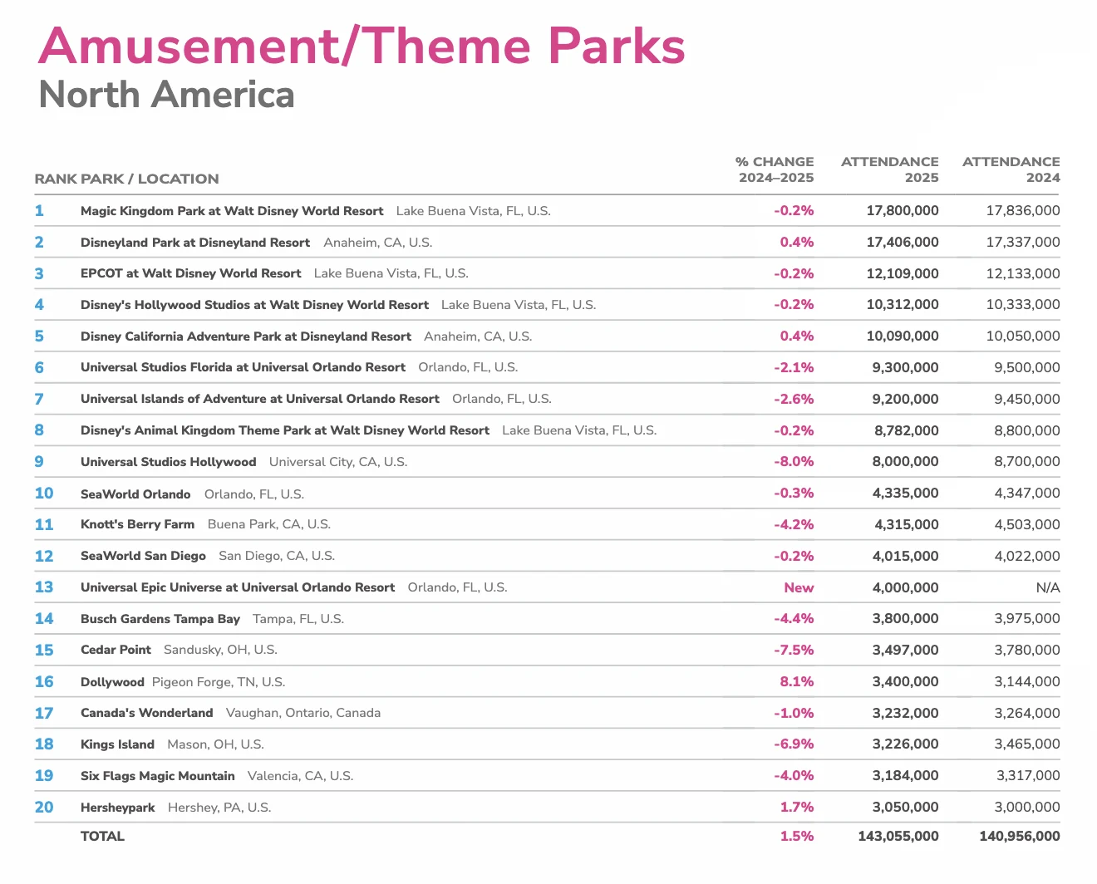Select the "Canada's Wonderland" park name

[146, 713]
